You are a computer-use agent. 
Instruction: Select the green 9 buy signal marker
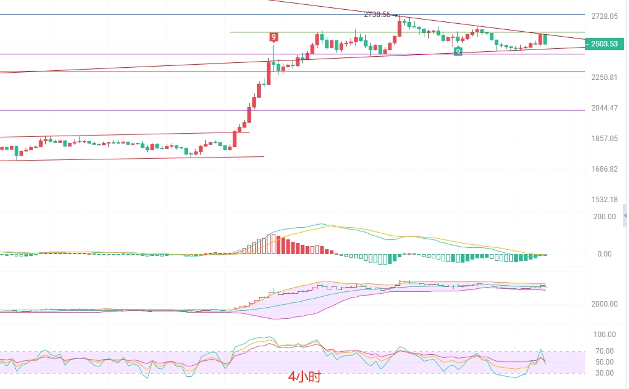click(458, 51)
